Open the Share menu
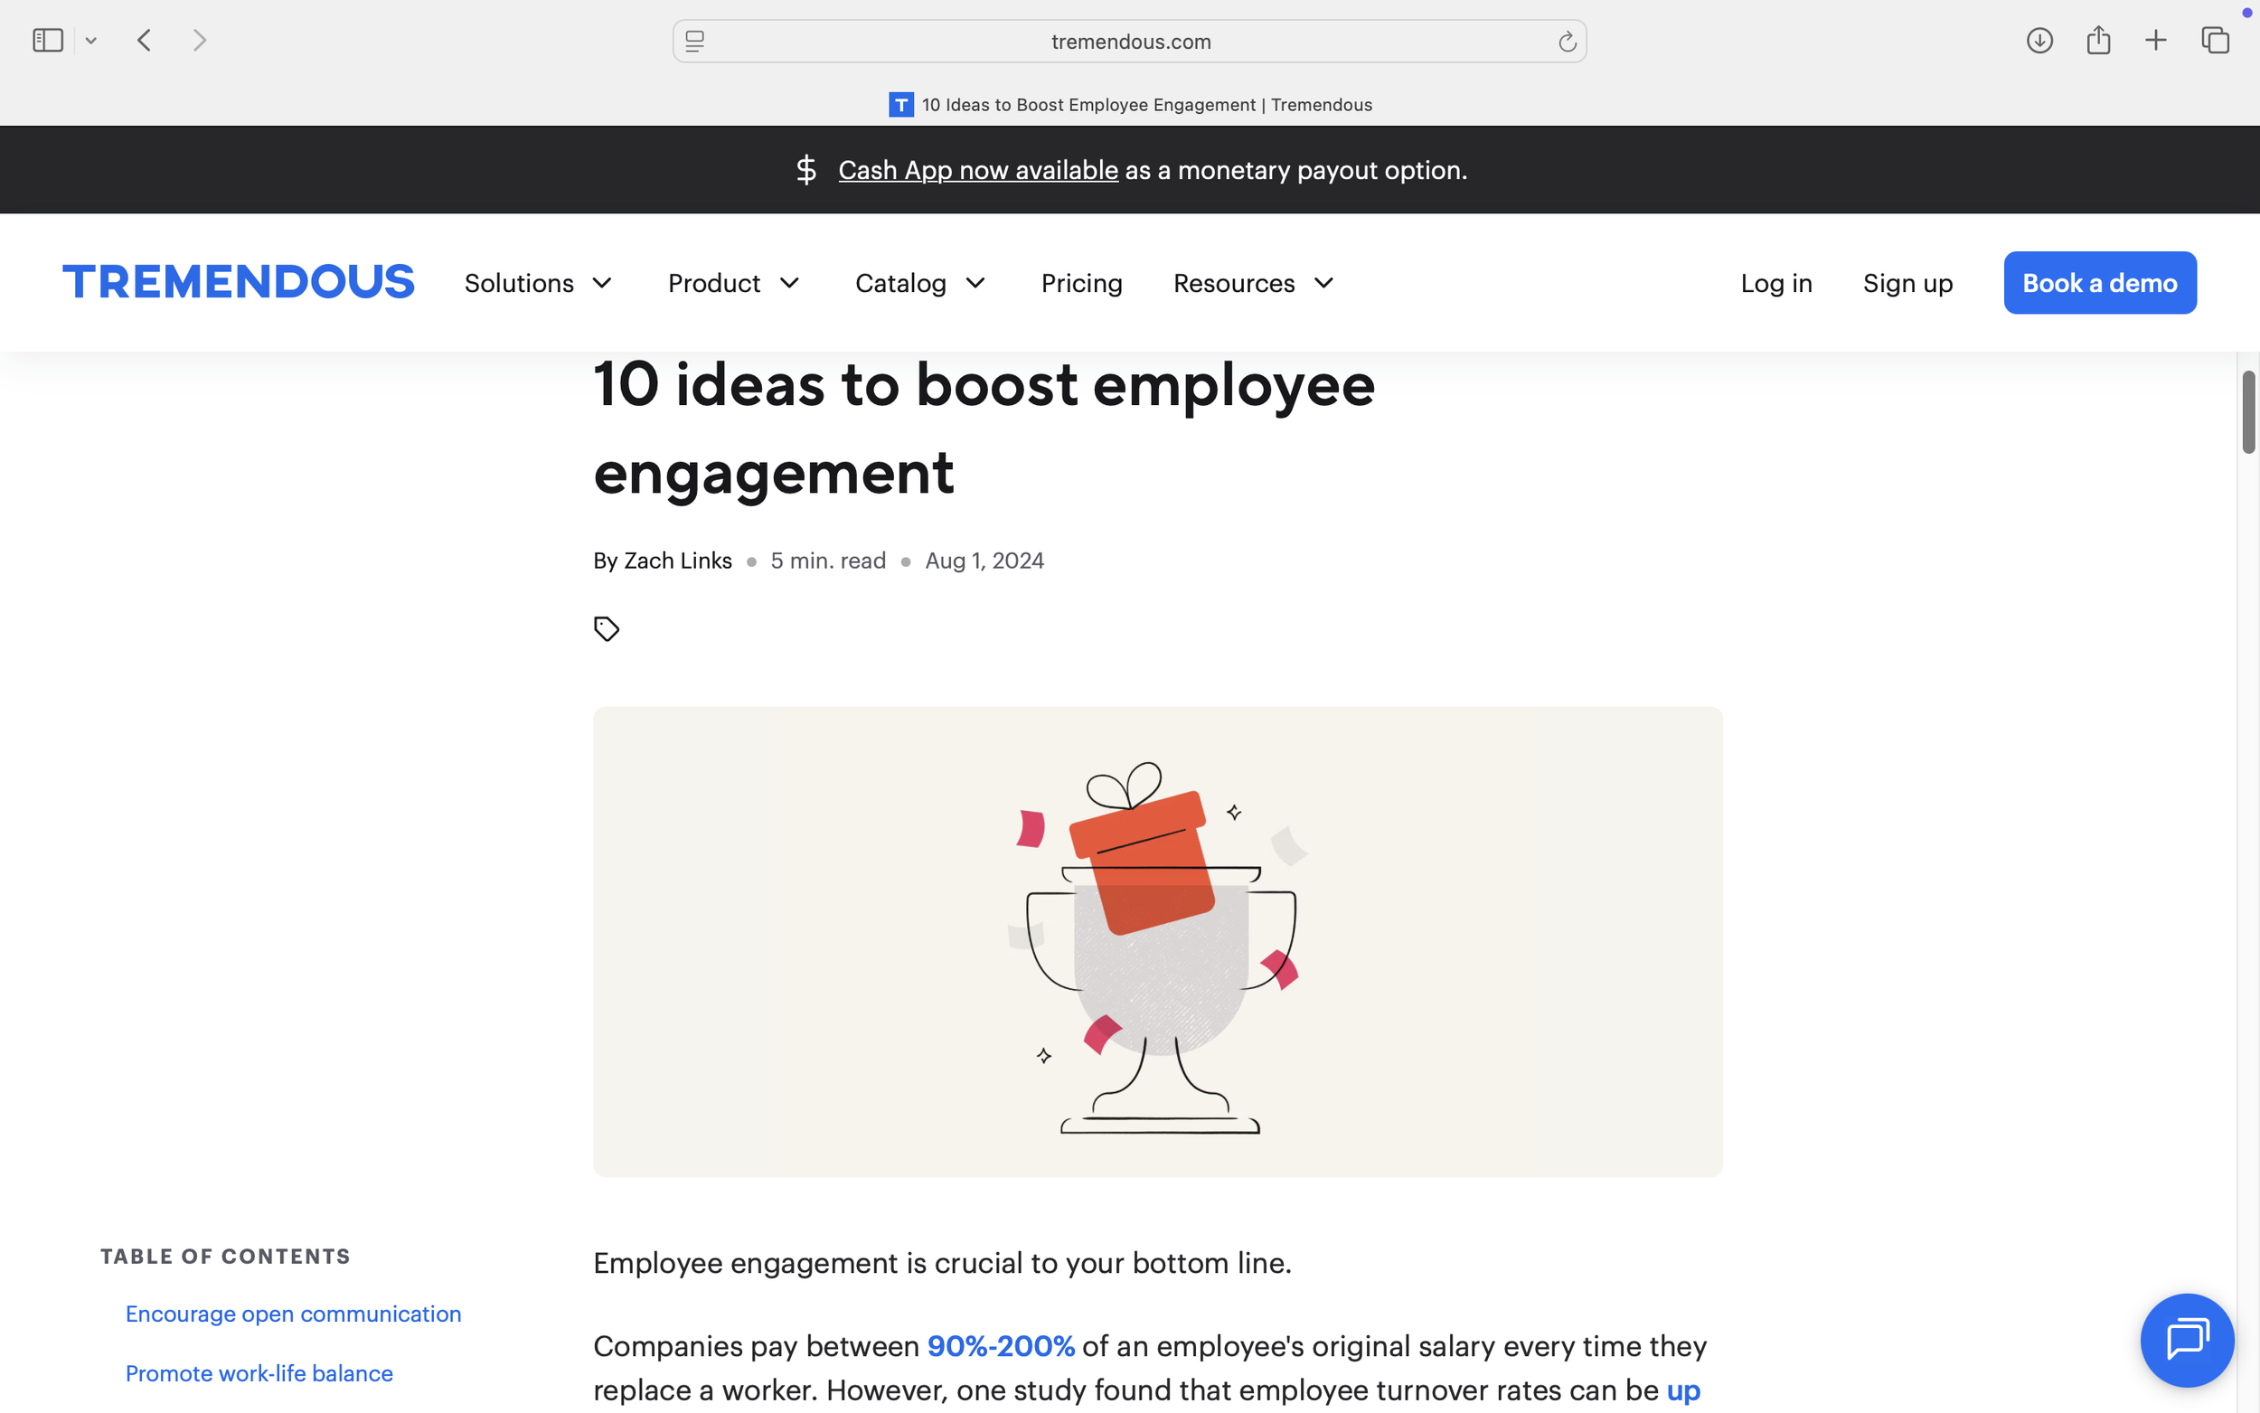Screen dimensions: 2260x1413 click(2098, 40)
